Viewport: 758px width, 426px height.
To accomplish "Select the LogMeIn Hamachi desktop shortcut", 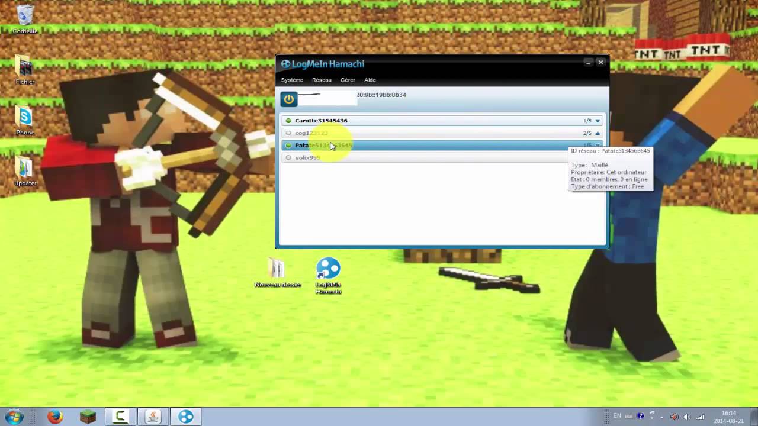I will 328,276.
